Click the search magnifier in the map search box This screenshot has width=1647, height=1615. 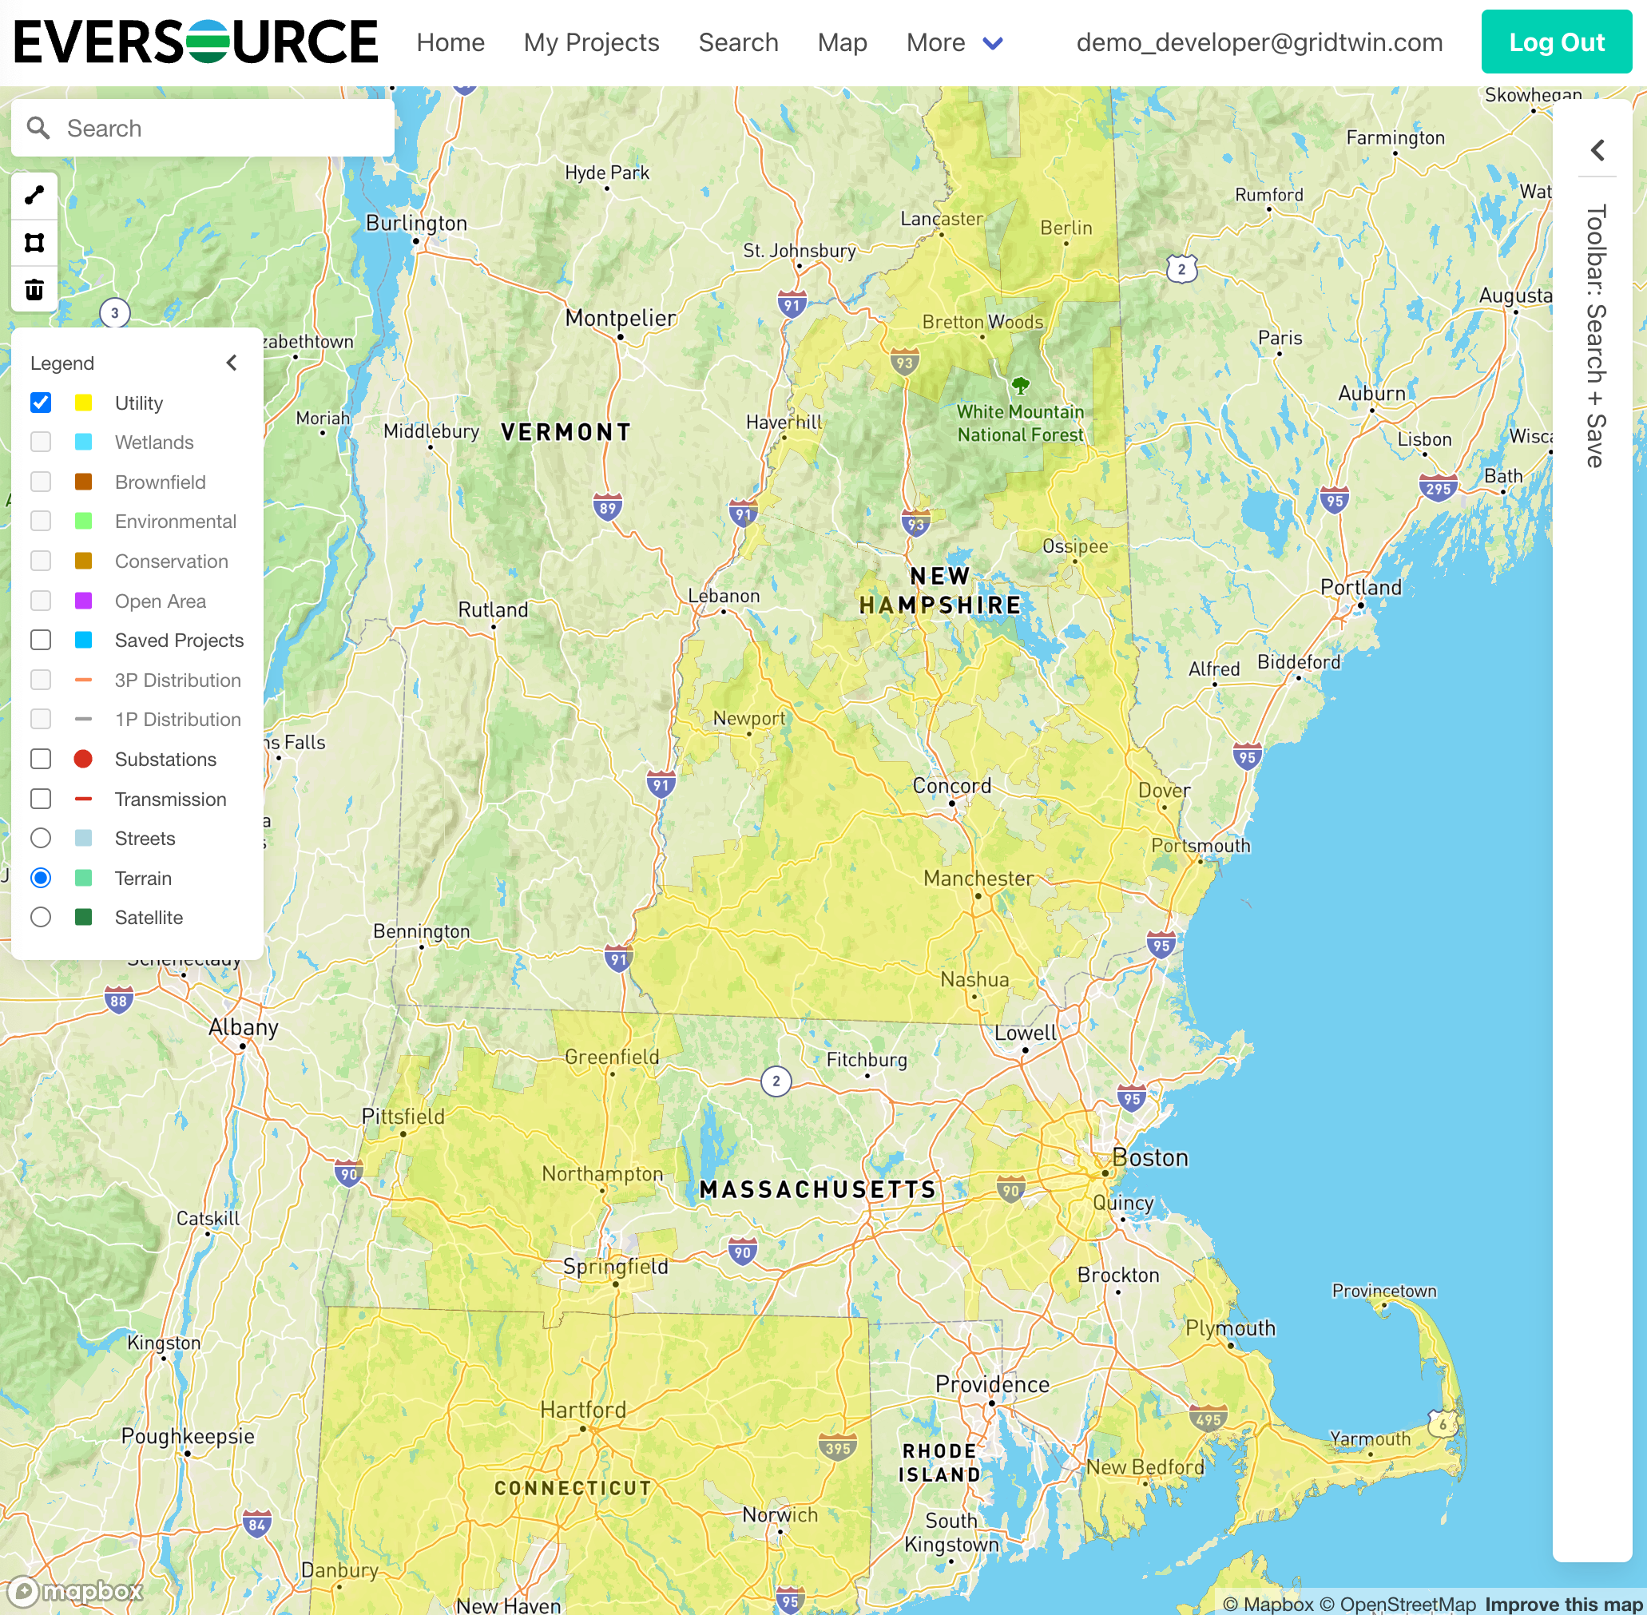[x=38, y=127]
